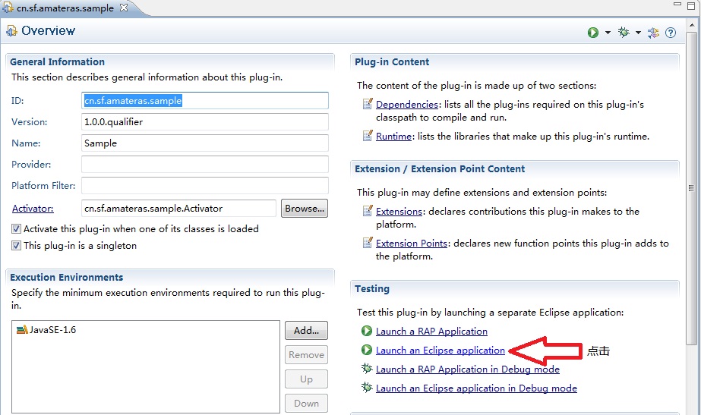Click Launch an Eclipse application link
This screenshot has width=701, height=415.
440,351
